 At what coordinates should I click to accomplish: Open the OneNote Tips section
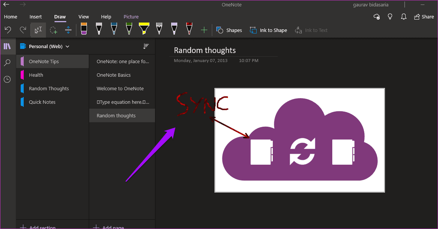point(53,61)
